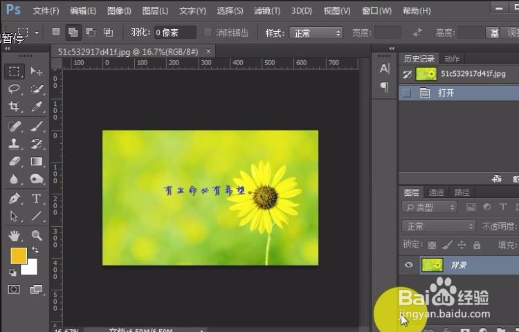Select the Path Selection tool
This screenshot has height=332, width=519.
[14, 216]
